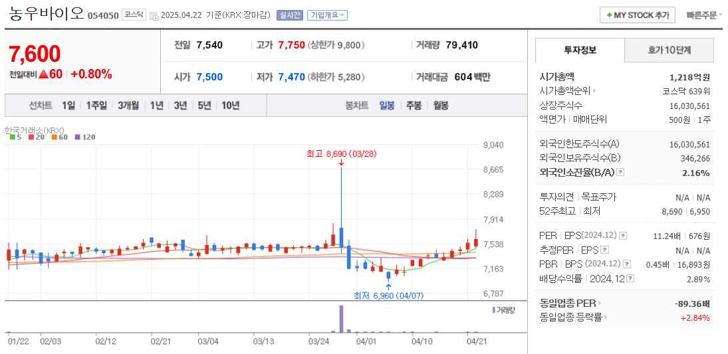Select the 3개월 line chart period
This screenshot has width=728, height=354.
coord(128,106)
